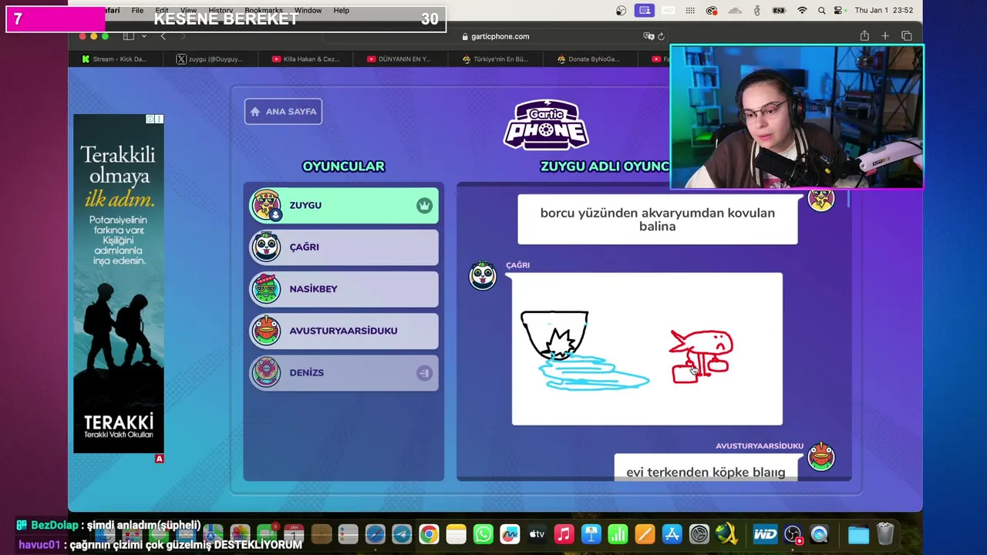The image size is (987, 555).
Task: Open the File menu
Action: click(137, 11)
